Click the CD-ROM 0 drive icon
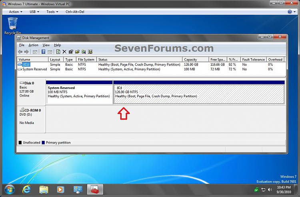 (x=22, y=110)
